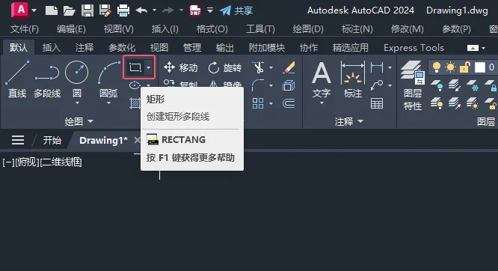Toggle layer on/off lightbulb
This screenshot has height=271, width=498.
point(437,67)
